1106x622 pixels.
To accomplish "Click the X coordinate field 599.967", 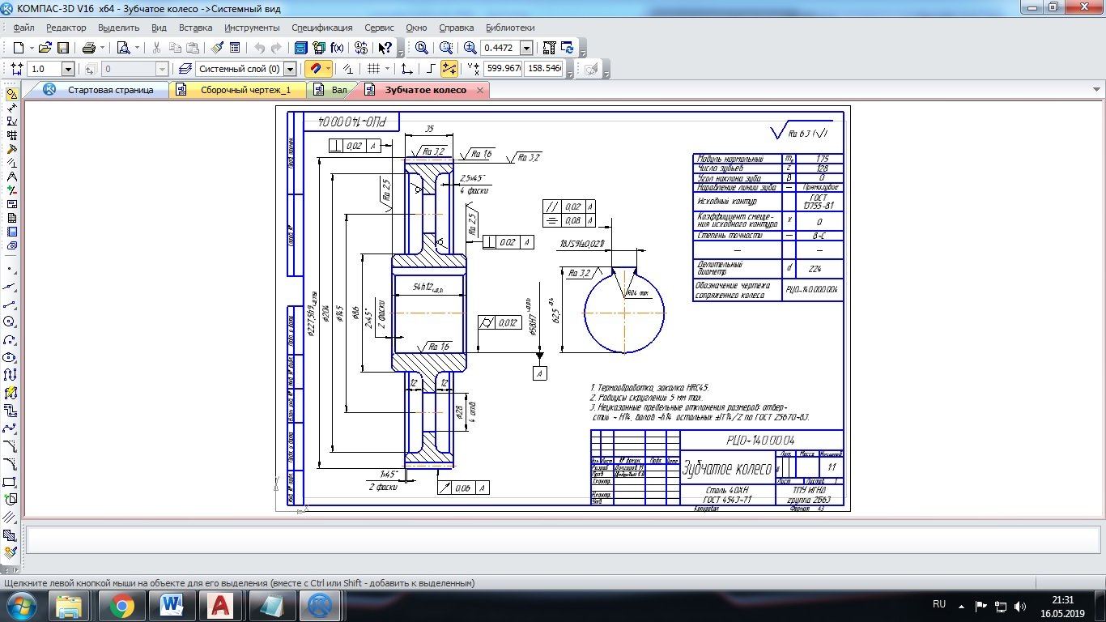I will coord(502,69).
